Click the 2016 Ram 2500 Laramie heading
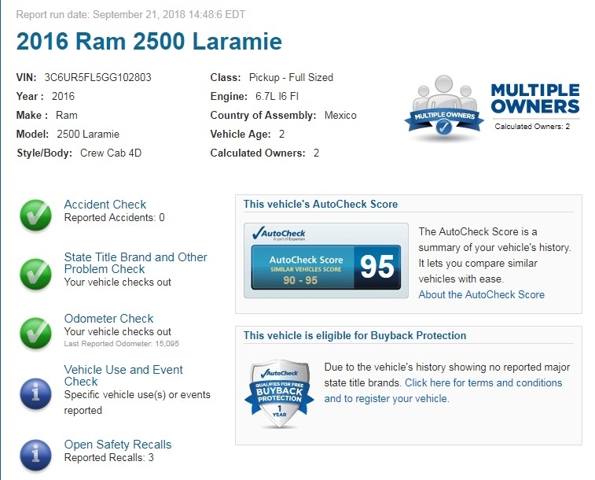 point(149,41)
